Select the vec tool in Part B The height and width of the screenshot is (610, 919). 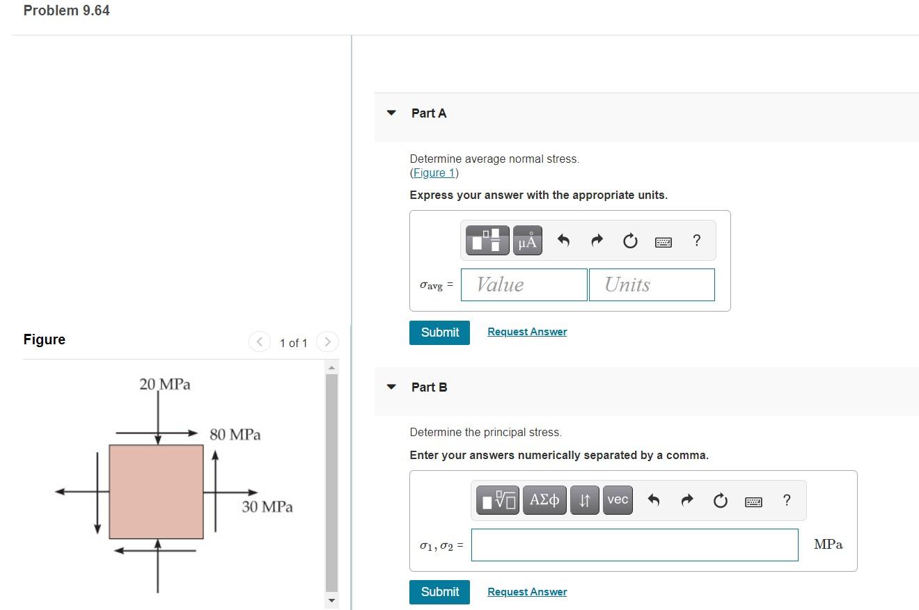(x=618, y=500)
